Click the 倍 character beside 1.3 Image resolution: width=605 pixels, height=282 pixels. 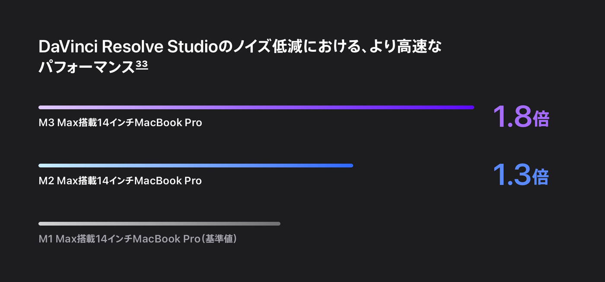click(541, 177)
